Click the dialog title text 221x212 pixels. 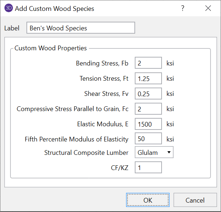click(54, 8)
